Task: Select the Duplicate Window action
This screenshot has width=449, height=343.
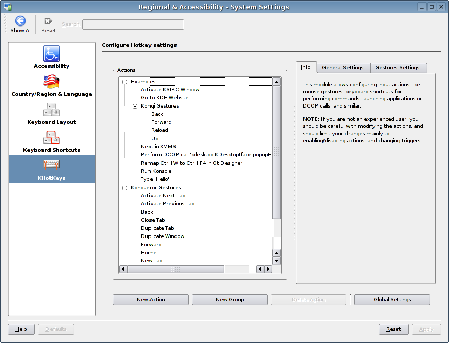Action: point(163,236)
